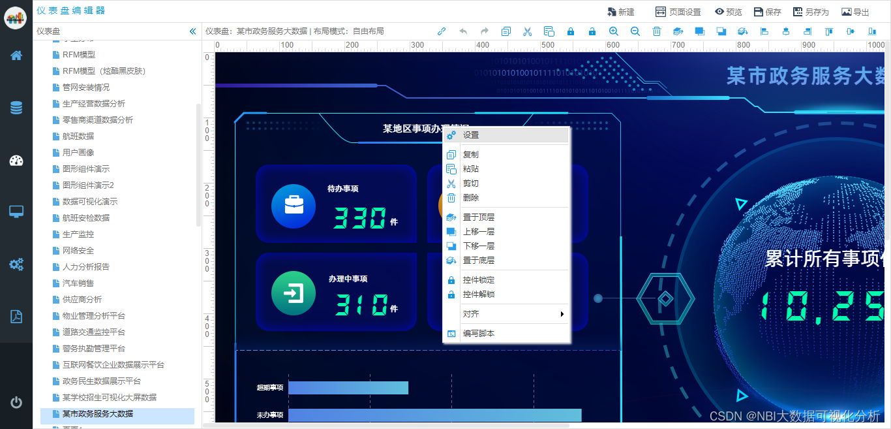Open the database section in the sidebar
Screen dimensions: 891x429
16,108
